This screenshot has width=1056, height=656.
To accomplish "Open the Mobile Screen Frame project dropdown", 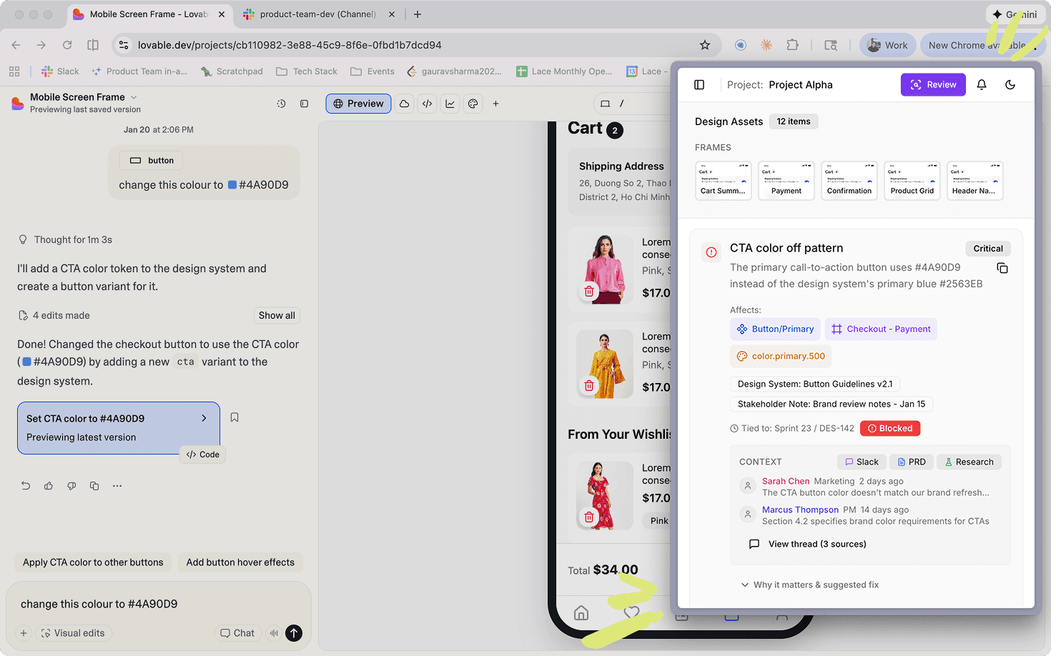I will point(134,97).
